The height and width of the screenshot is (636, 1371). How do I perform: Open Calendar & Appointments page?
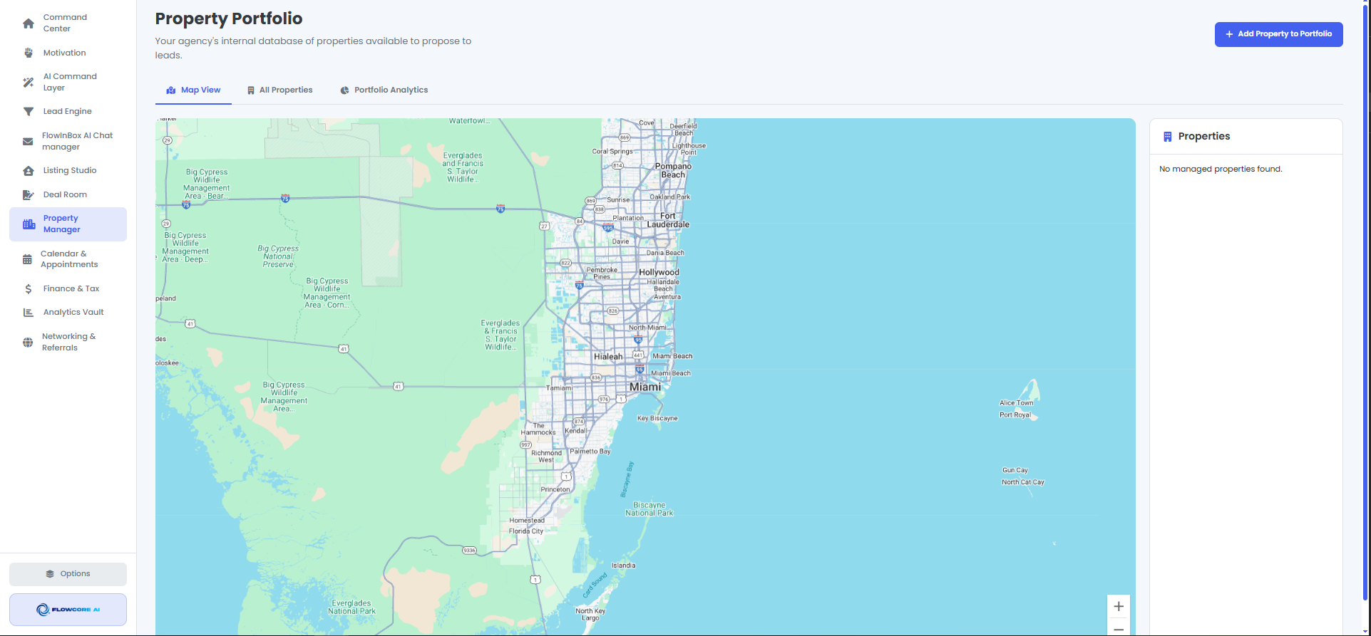point(68,259)
